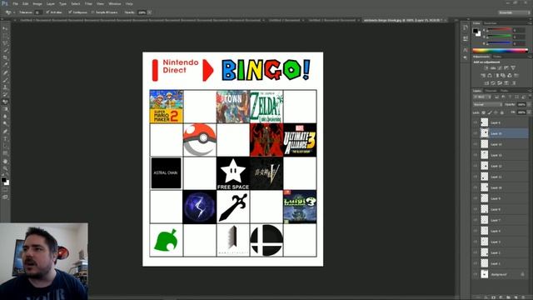Open the layer Opacity dropdown arrow
Screen dimensions: 533x300
point(530,104)
